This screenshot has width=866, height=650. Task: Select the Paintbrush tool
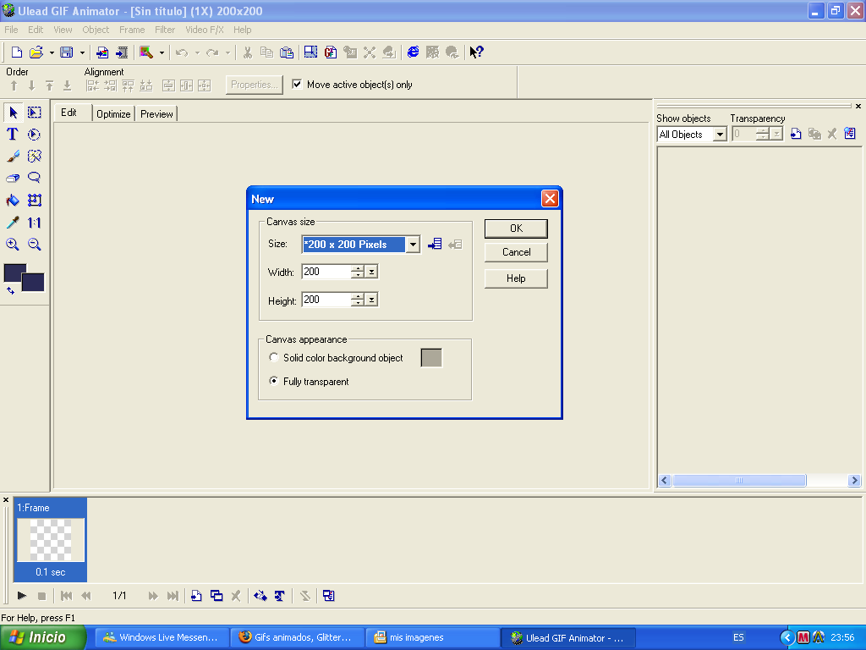[x=13, y=157]
